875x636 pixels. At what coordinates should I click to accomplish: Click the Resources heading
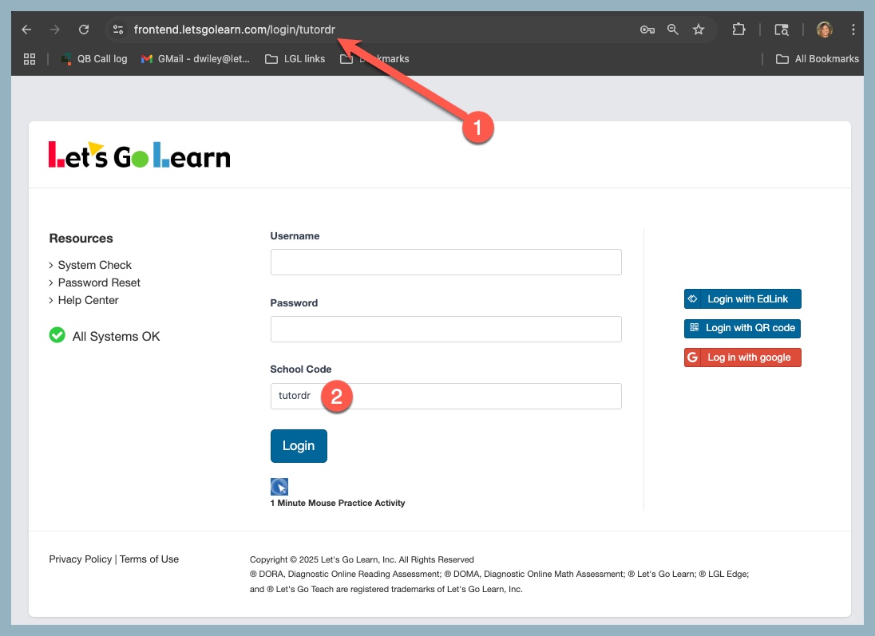click(81, 239)
